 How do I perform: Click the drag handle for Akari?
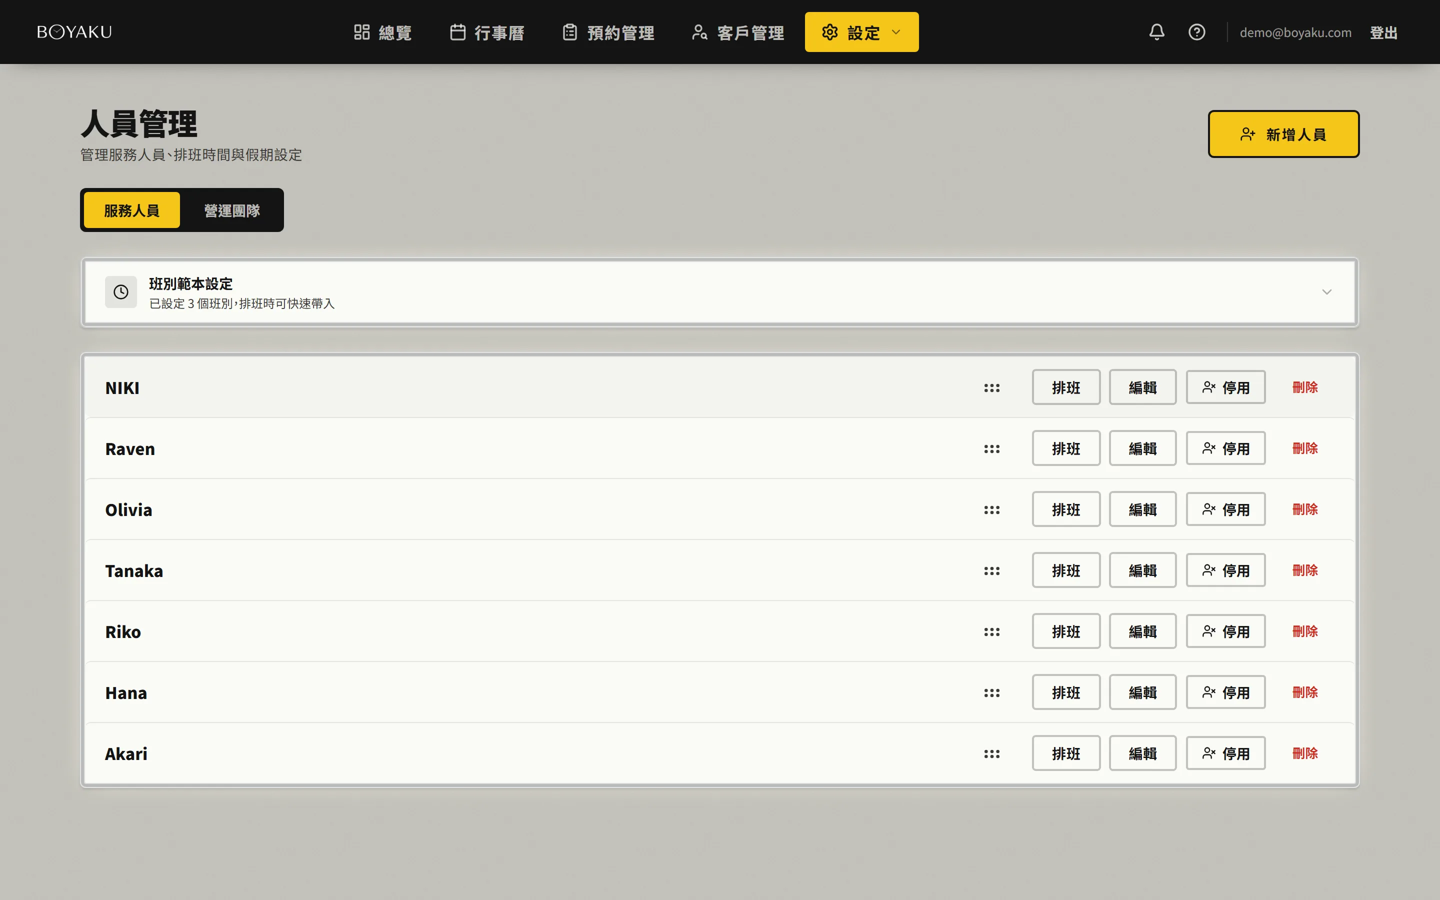coord(991,754)
